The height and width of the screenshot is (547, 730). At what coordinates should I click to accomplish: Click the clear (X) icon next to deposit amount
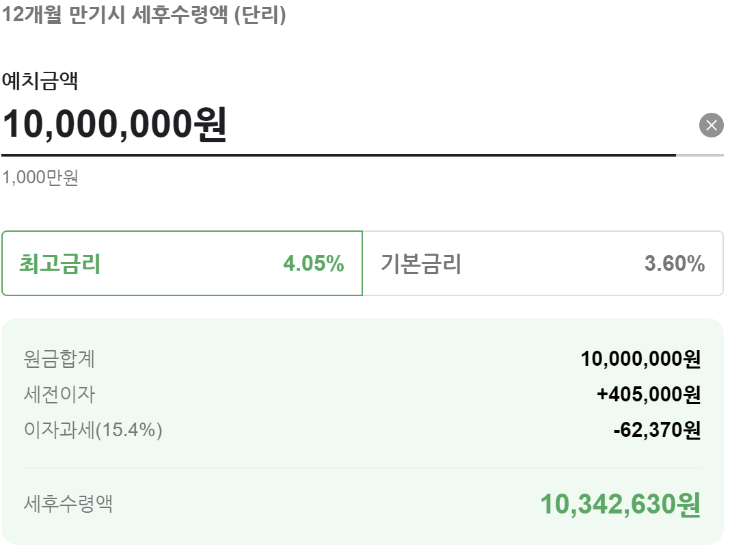712,124
